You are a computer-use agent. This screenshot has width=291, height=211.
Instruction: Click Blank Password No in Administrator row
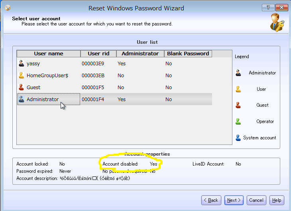[x=169, y=100]
